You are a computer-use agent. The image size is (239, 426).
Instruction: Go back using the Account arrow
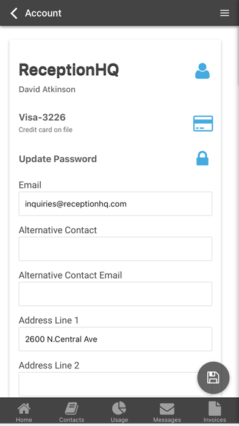[x=14, y=13]
